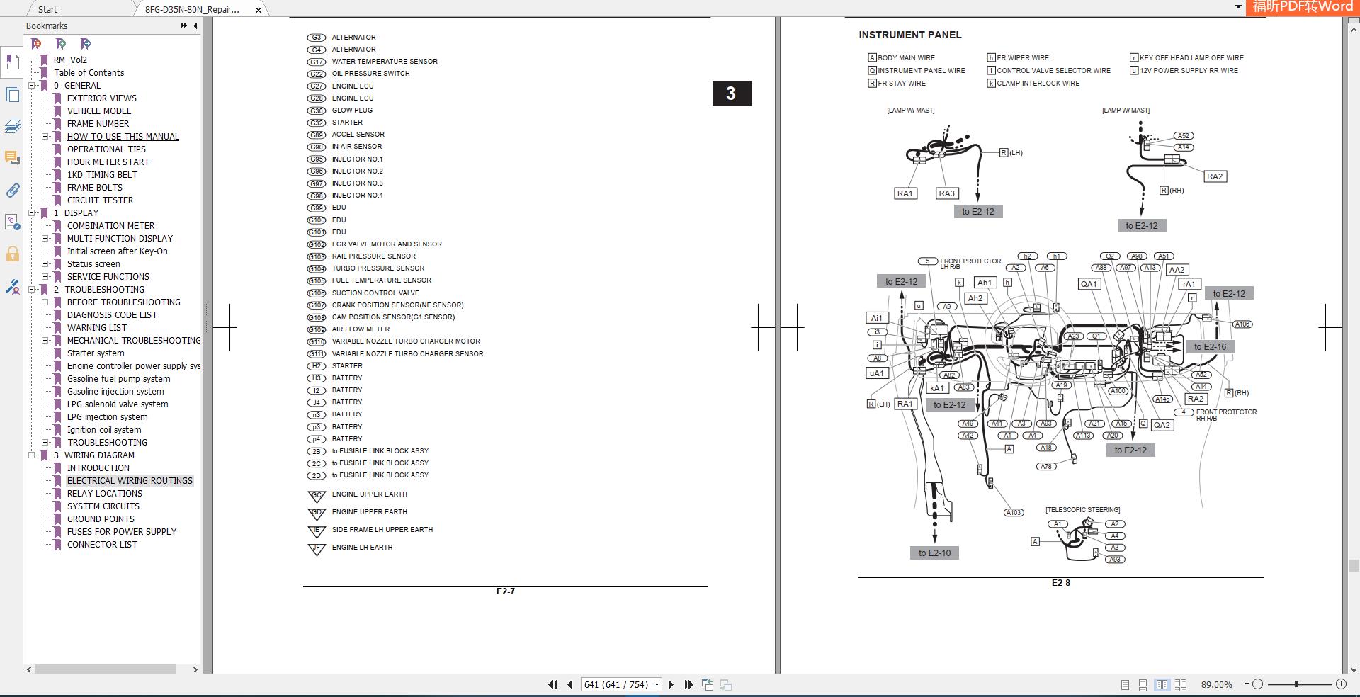
Task: Follow the HOW TO USE THIS MANUAL link
Action: [123, 136]
